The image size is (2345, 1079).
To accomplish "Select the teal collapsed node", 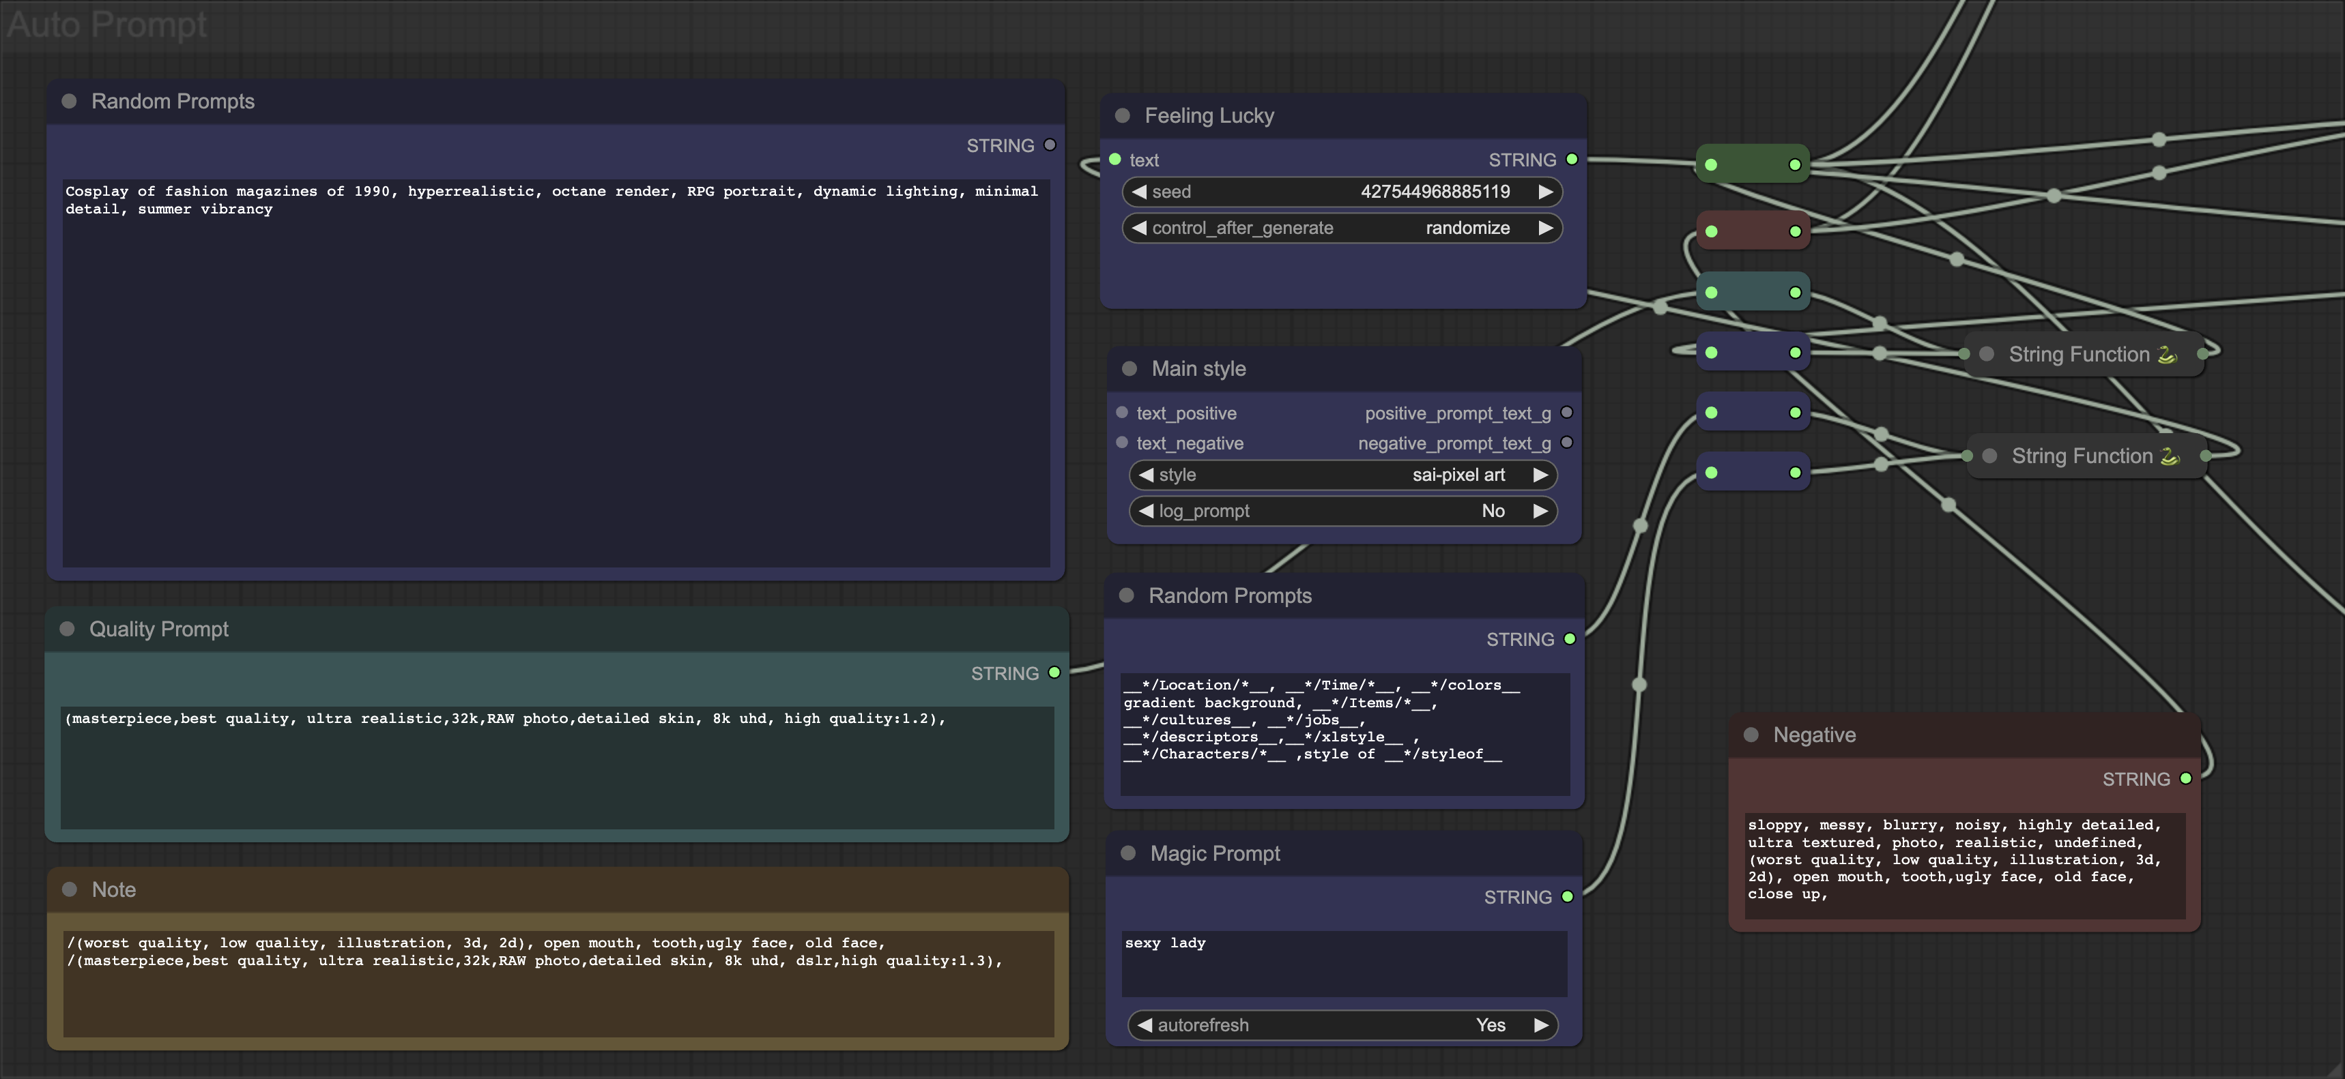I will pyautogui.click(x=1753, y=292).
